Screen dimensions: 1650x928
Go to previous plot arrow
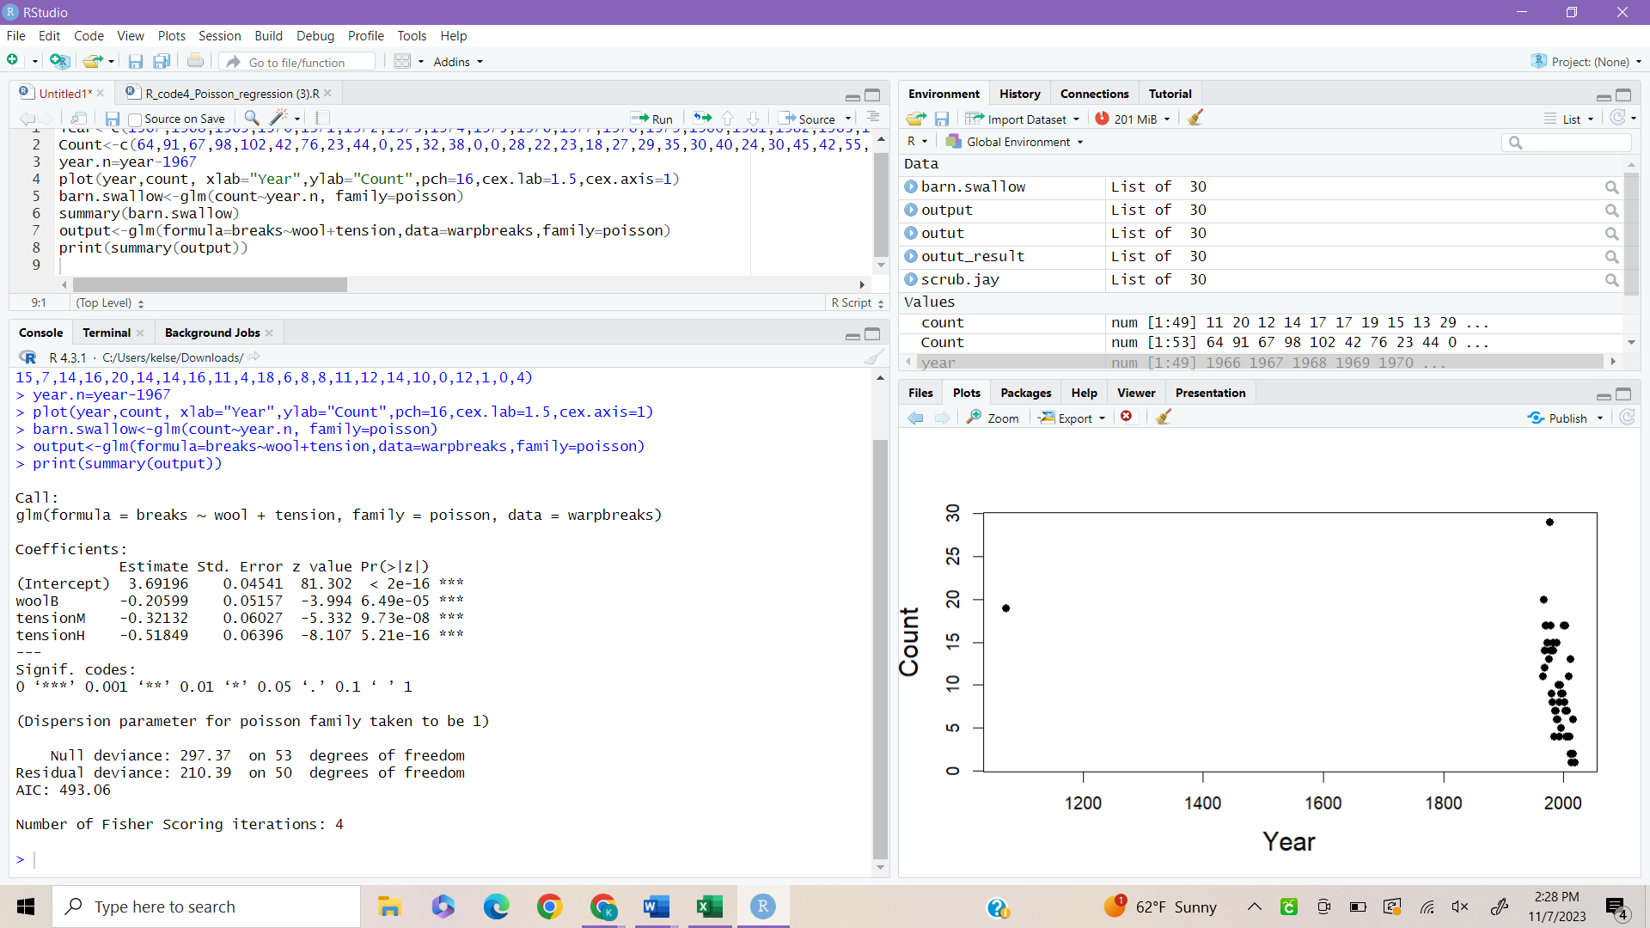click(x=916, y=418)
